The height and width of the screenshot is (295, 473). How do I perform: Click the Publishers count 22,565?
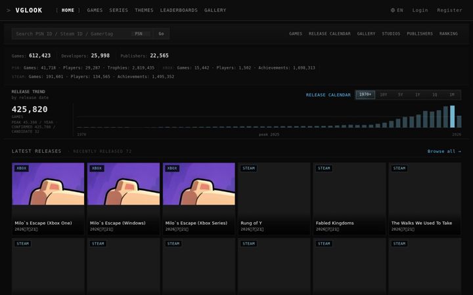coord(159,56)
